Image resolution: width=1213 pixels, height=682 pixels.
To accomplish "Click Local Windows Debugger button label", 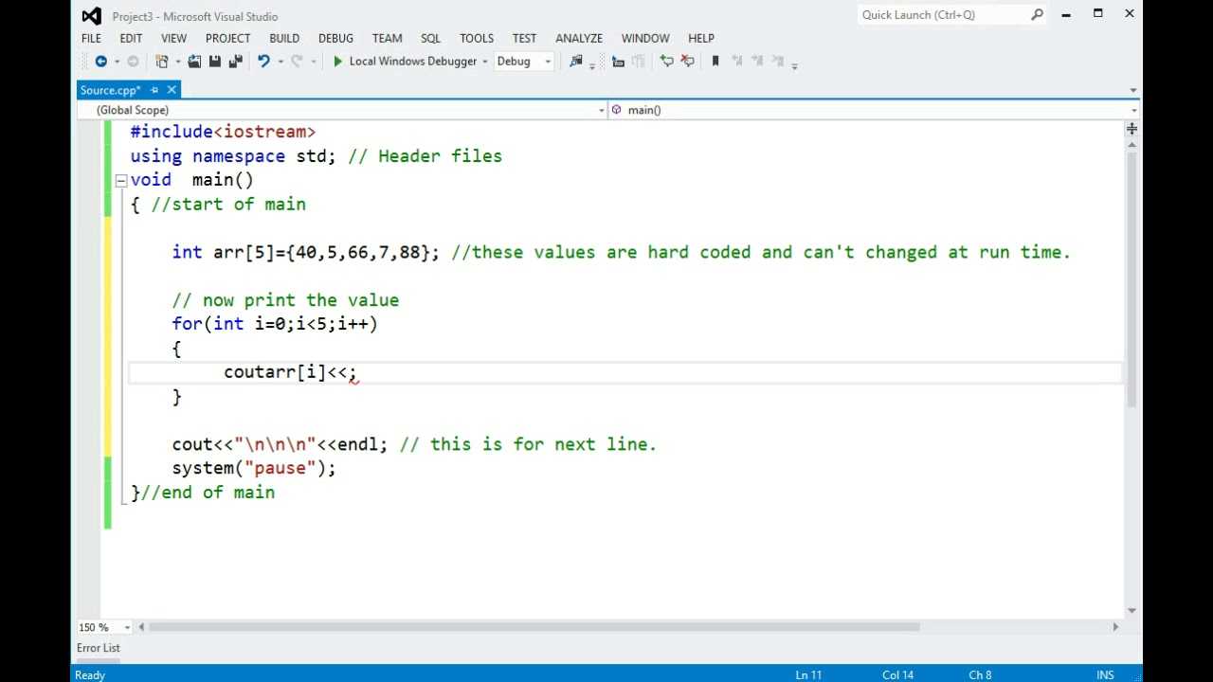I will tap(413, 62).
